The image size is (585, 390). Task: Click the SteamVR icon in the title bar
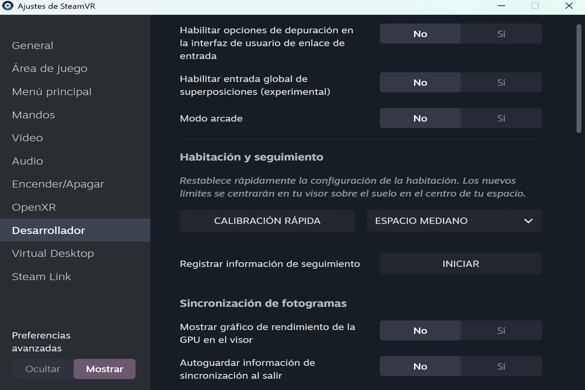click(x=8, y=6)
